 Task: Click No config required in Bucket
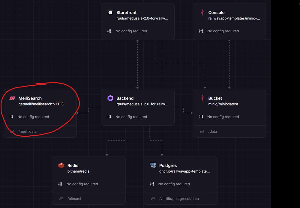pos(223,117)
